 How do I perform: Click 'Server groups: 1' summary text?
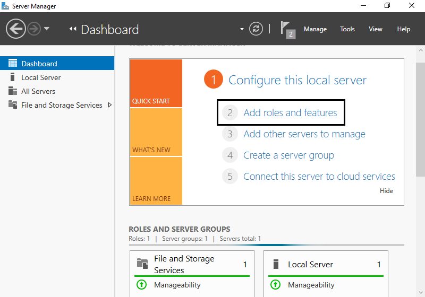tap(184, 239)
